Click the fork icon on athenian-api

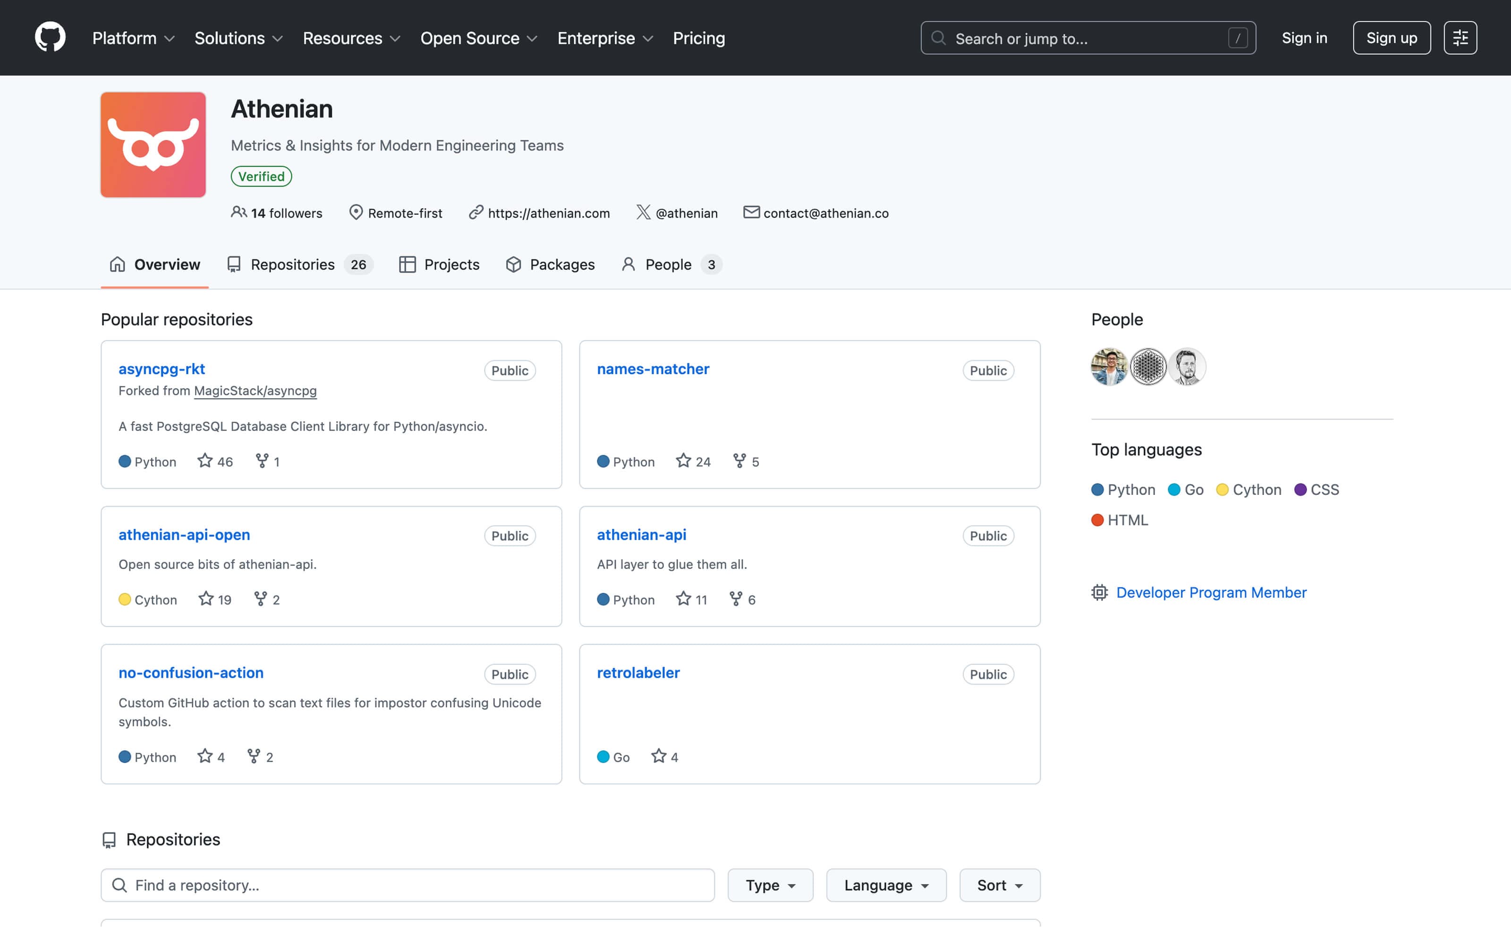(x=736, y=598)
